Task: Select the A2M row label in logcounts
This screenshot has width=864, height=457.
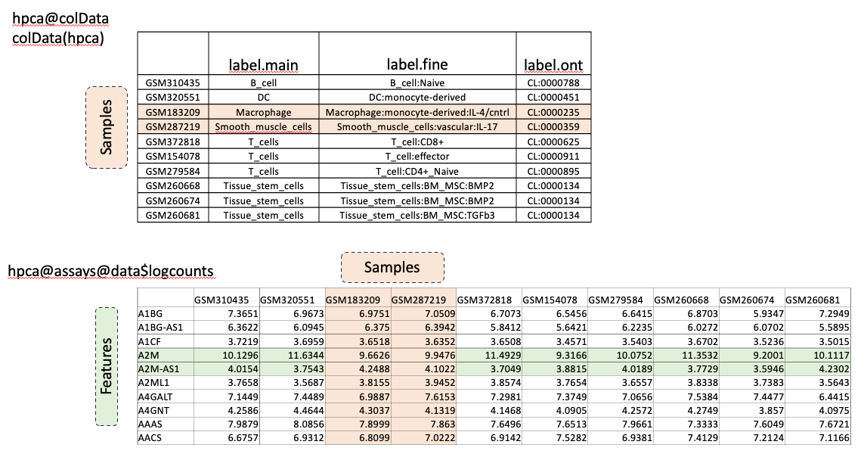Action: pos(147,355)
